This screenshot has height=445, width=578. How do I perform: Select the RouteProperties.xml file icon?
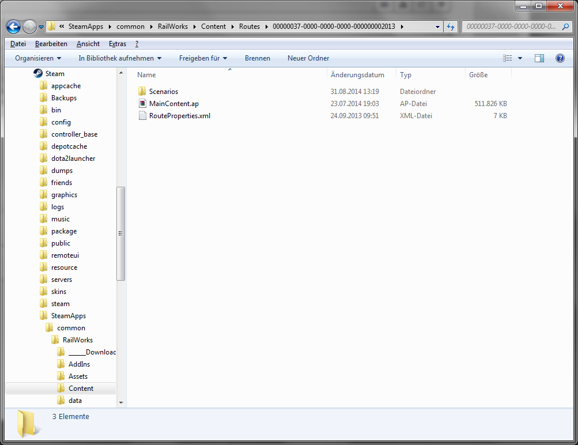click(x=142, y=116)
